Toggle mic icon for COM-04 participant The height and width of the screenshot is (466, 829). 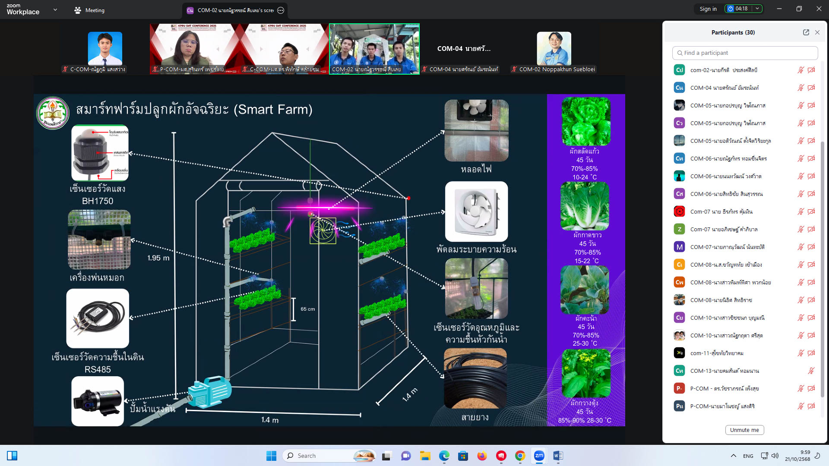801,88
